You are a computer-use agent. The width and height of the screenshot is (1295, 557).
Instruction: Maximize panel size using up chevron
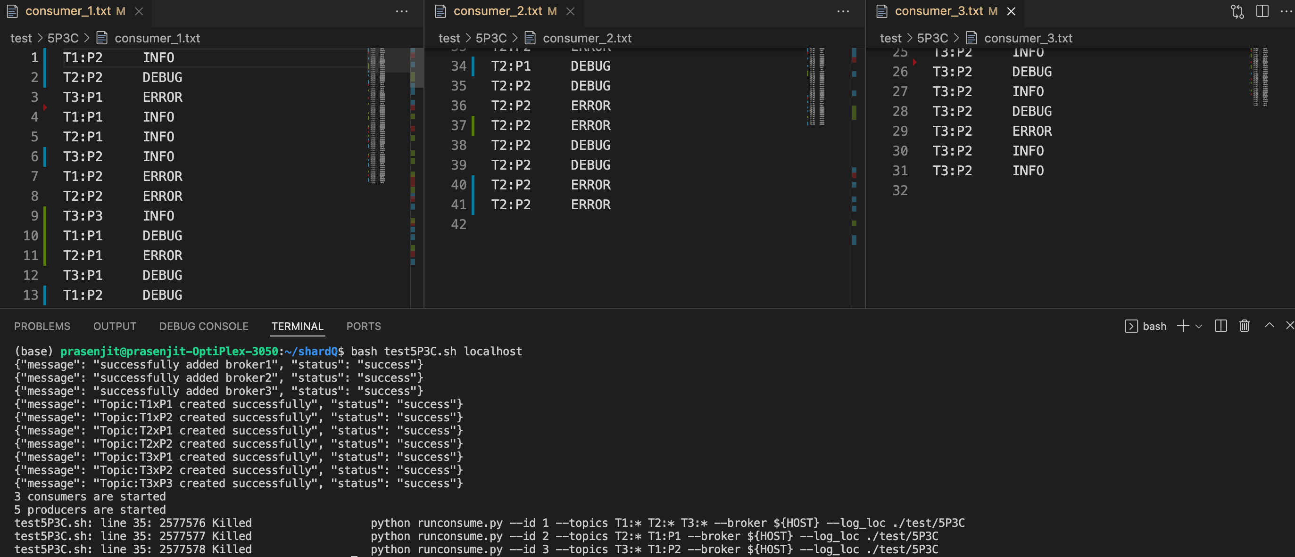coord(1270,326)
